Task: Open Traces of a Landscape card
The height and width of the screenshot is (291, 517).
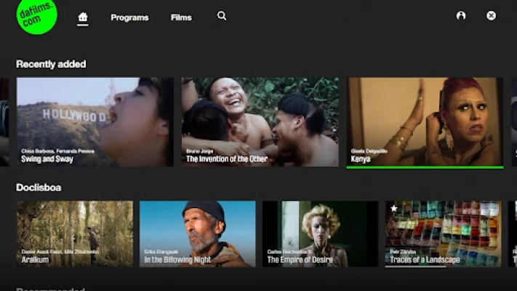Action: coord(443,234)
